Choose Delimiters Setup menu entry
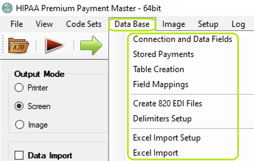The width and height of the screenshot is (254, 161). [163, 119]
